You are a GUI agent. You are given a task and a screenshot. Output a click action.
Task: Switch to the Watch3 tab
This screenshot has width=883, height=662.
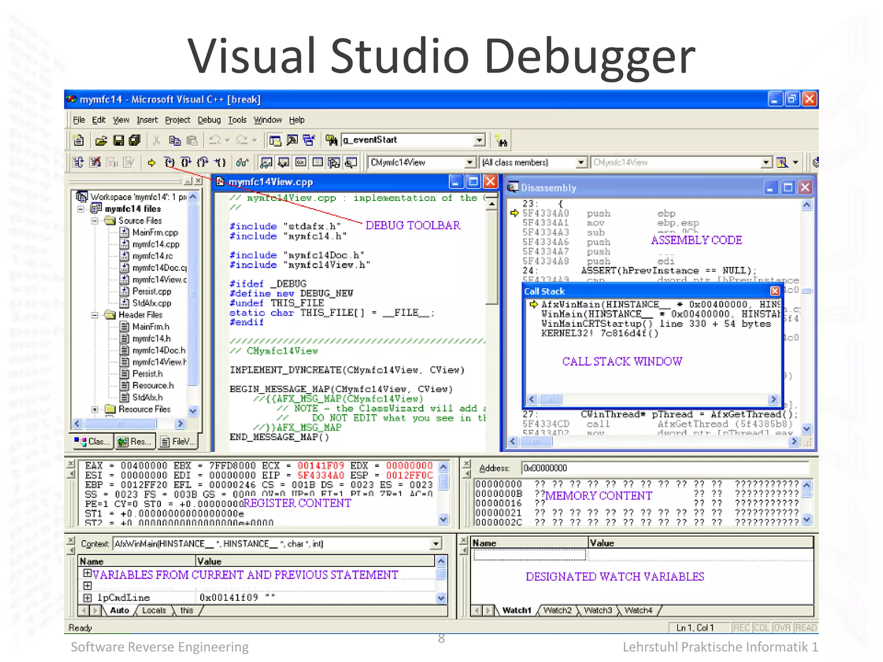pyautogui.click(x=598, y=610)
